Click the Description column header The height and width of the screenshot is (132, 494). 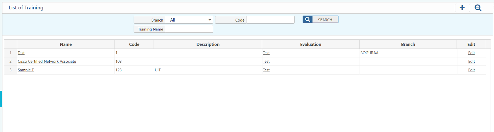click(x=208, y=44)
